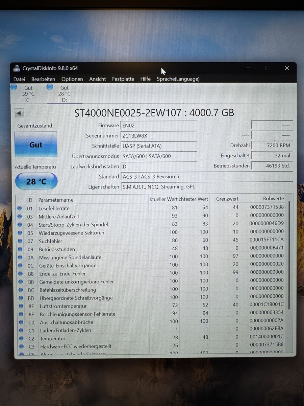
Task: Click status dot of Lesefehlerrate row
Action: (x=20, y=208)
